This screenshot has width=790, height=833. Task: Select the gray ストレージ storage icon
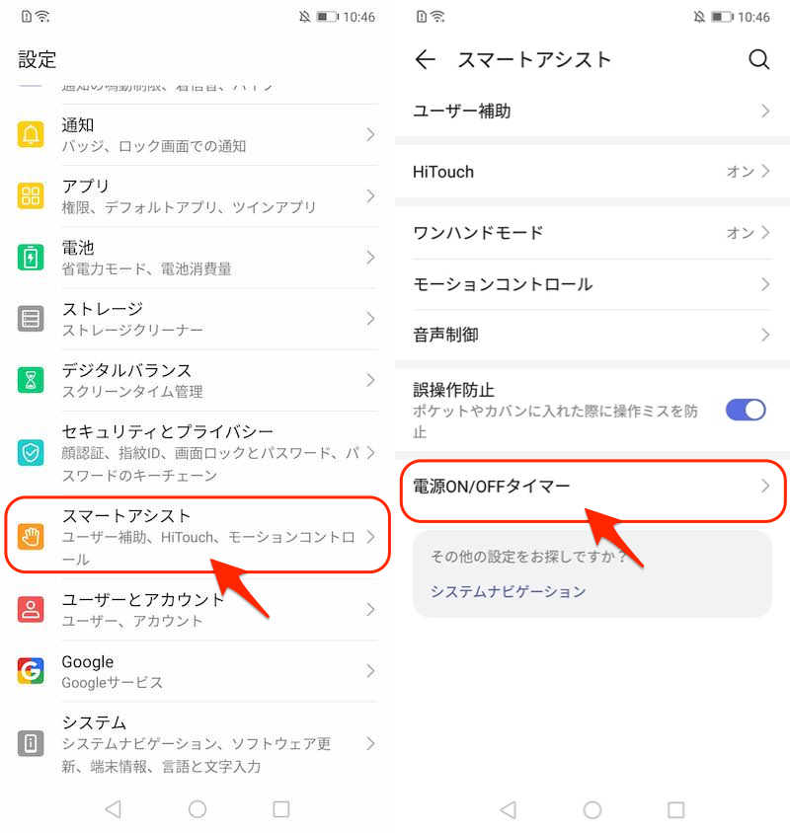[31, 319]
